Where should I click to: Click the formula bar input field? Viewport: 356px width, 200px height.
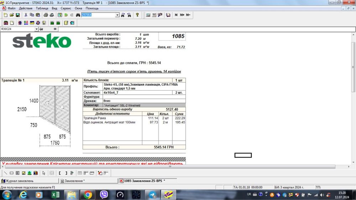pos(206,29)
